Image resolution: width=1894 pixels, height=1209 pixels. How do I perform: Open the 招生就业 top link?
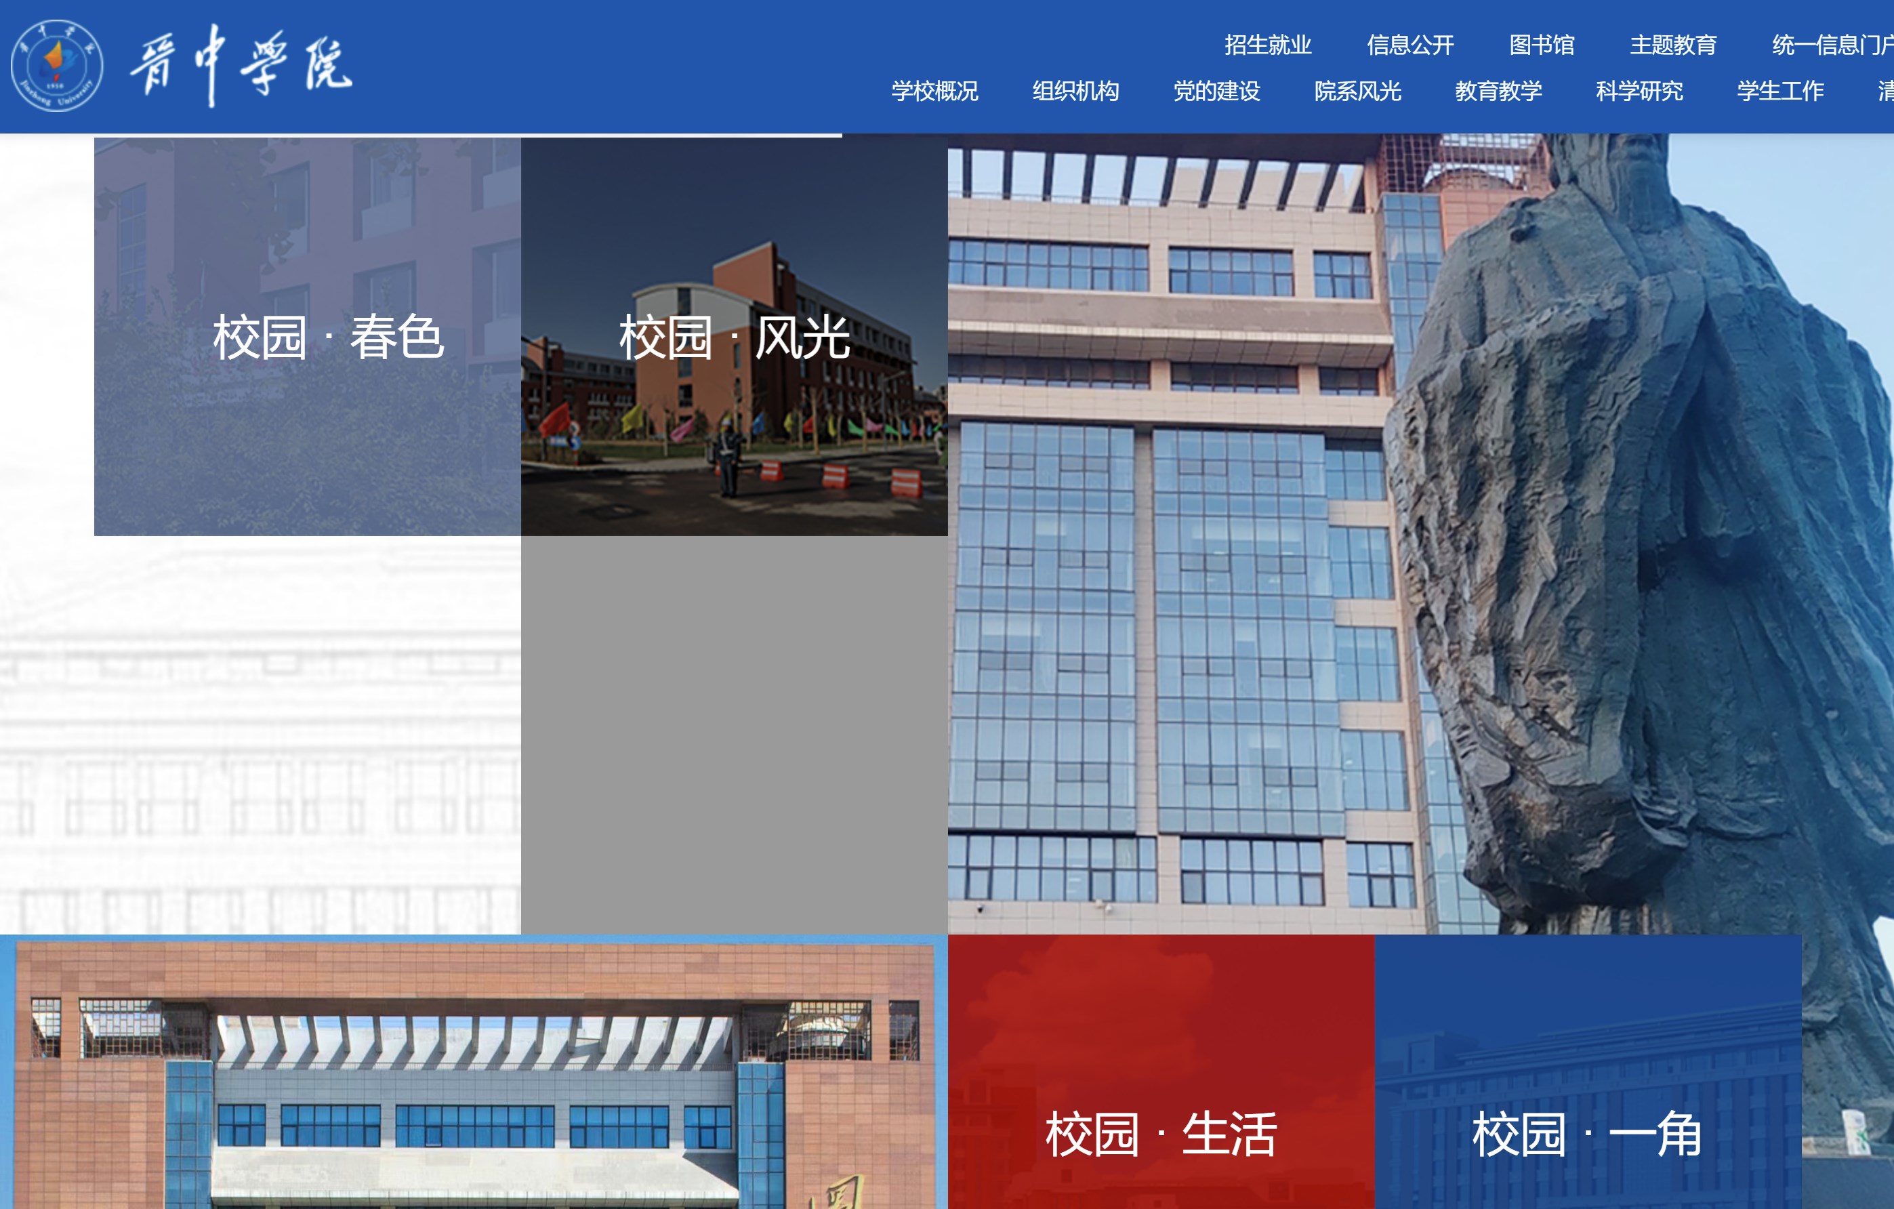[1268, 45]
